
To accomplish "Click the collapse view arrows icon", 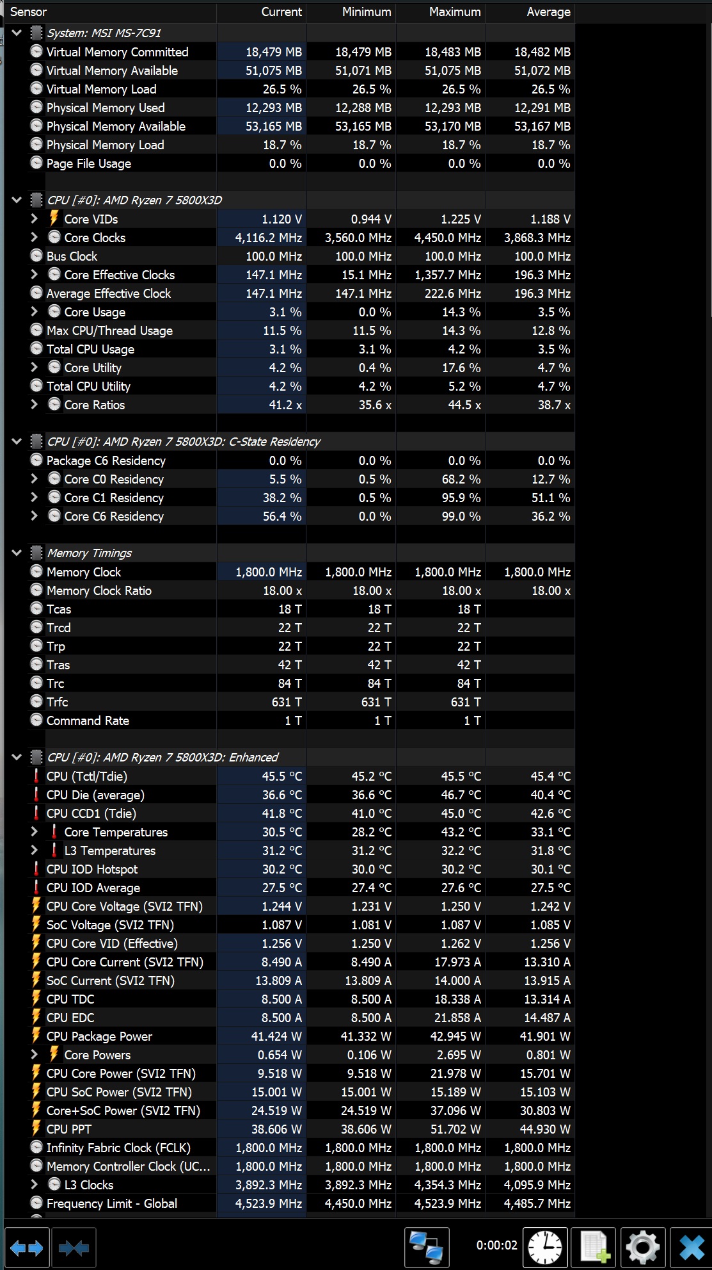I will pos(74,1248).
